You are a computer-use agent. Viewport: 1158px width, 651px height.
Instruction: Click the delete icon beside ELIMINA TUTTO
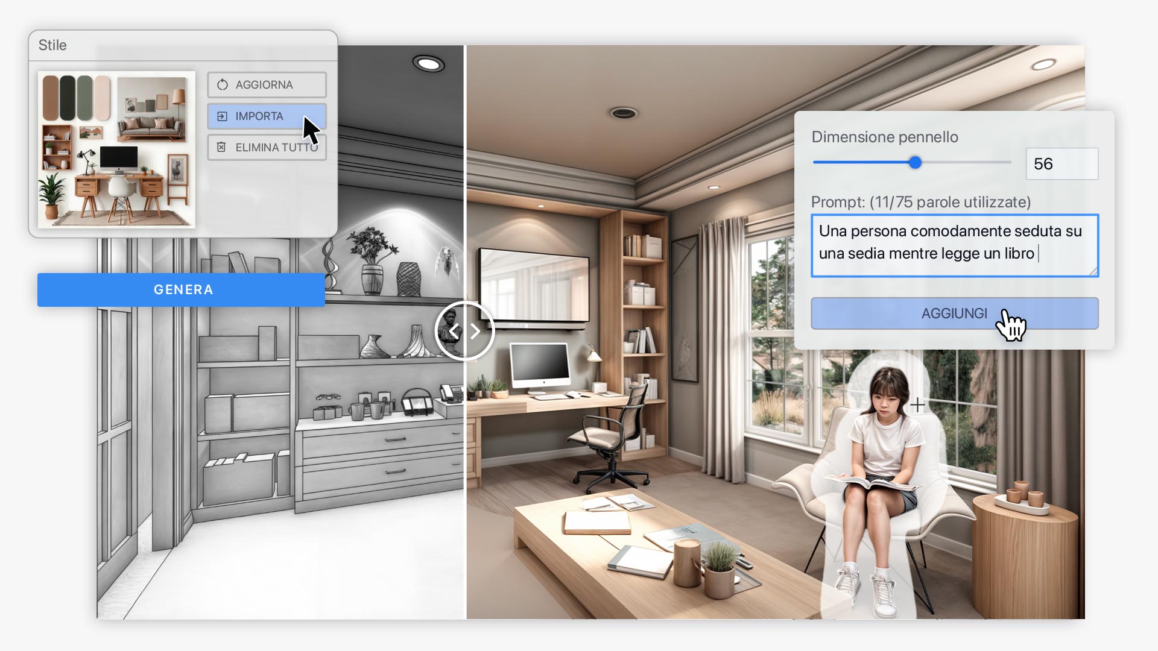[x=221, y=147]
